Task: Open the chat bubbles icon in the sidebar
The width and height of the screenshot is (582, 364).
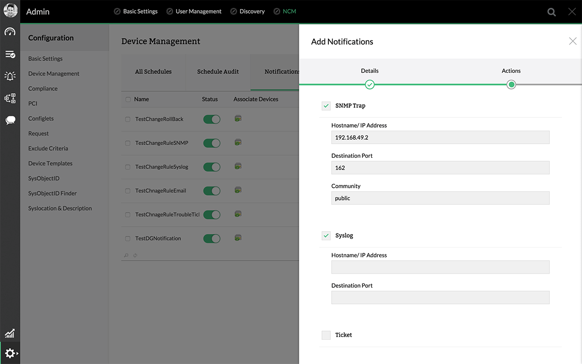Action: (10, 120)
